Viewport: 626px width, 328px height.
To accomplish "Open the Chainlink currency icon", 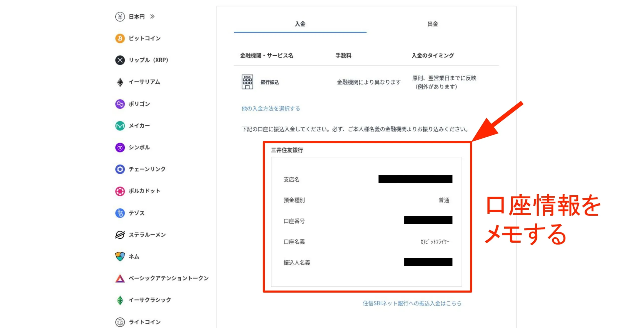I will point(120,169).
